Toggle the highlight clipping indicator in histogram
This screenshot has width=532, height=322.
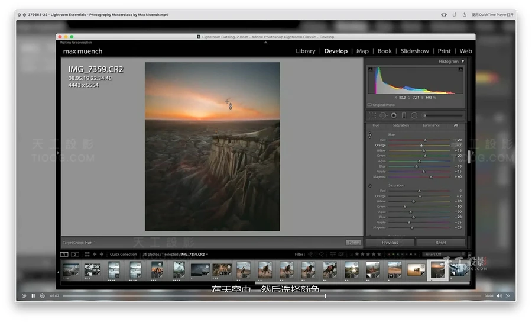[462, 69]
